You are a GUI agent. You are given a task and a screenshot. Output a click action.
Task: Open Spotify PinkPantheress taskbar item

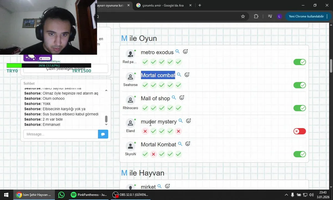click(89, 195)
